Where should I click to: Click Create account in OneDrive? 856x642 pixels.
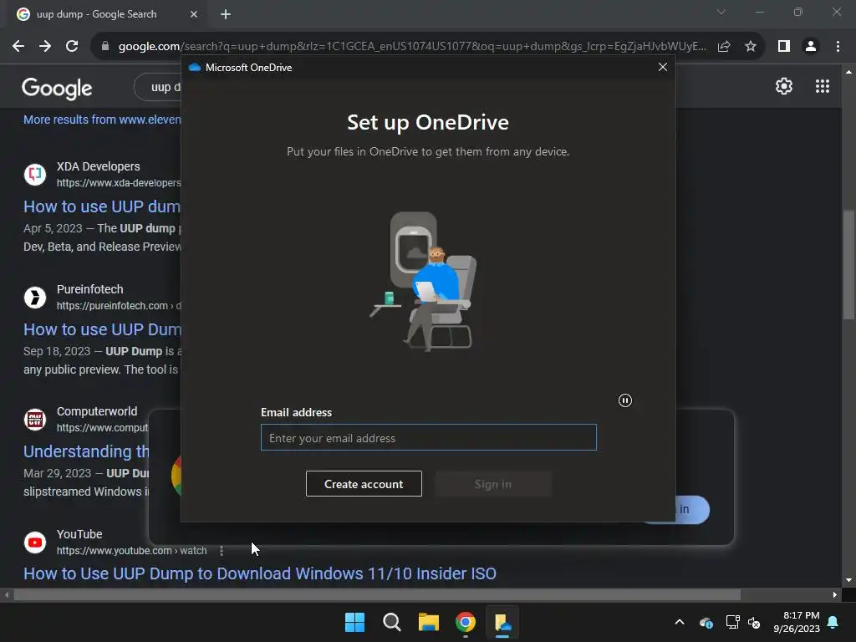point(364,484)
